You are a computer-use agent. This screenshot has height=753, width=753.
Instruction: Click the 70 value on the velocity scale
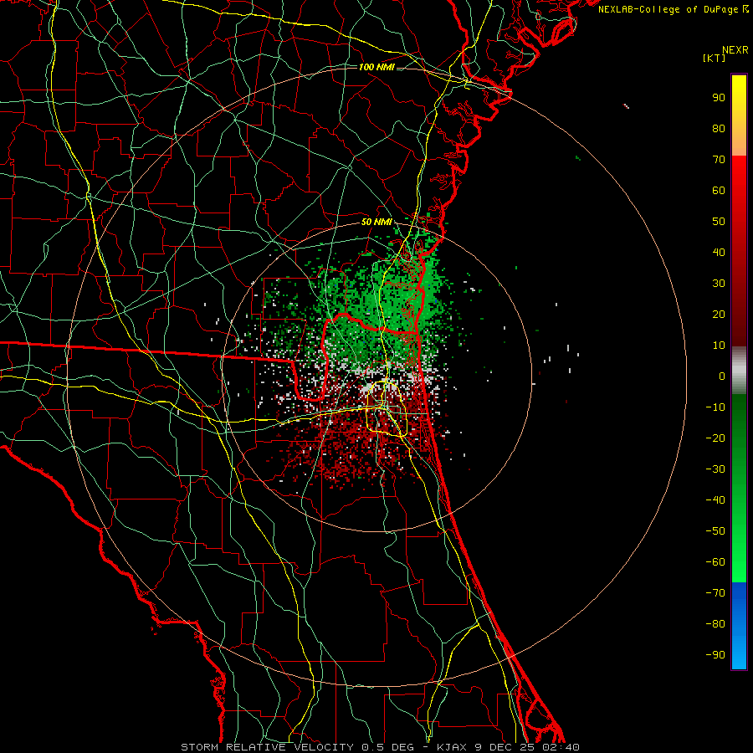pos(719,160)
